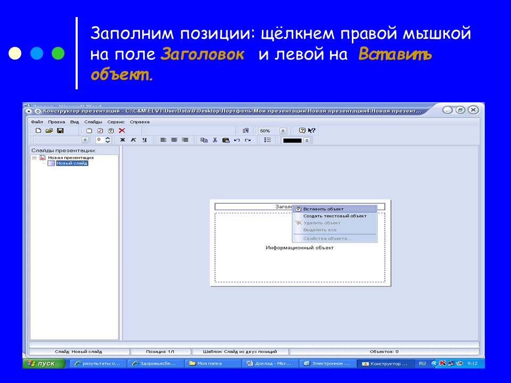Toggle bold text formatting (Ж)

(x=123, y=140)
